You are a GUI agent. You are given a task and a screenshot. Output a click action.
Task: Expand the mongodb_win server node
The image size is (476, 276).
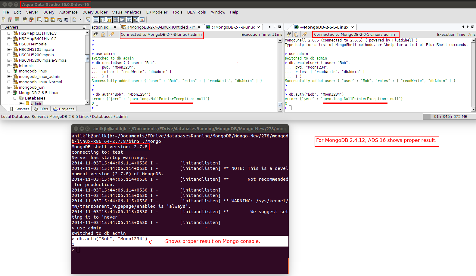point(9,87)
